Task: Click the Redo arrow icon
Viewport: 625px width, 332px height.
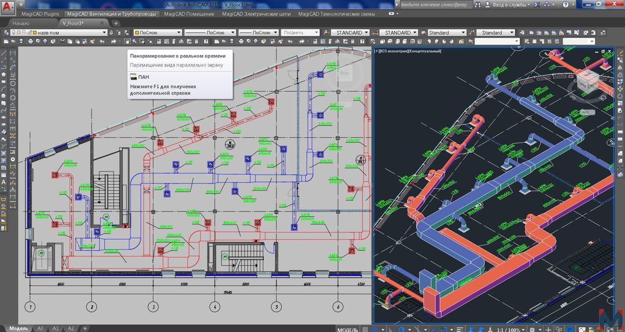Action: pyautogui.click(x=113, y=41)
